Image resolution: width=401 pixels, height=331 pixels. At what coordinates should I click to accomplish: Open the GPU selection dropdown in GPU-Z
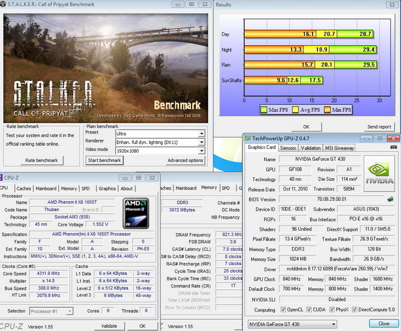coord(292,324)
